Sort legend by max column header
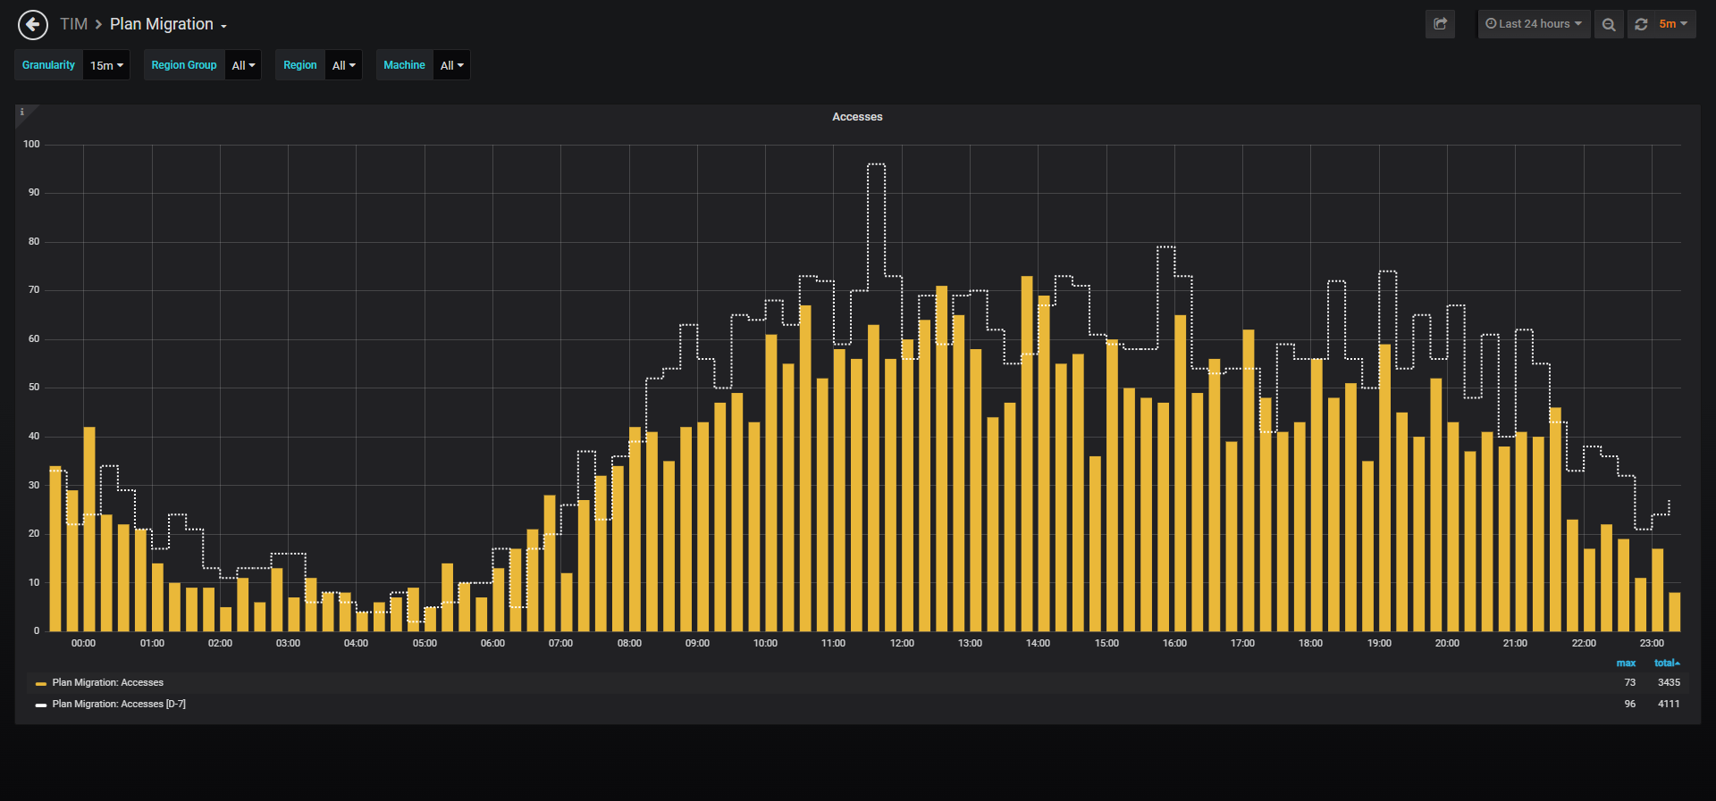1716x801 pixels. click(x=1626, y=663)
